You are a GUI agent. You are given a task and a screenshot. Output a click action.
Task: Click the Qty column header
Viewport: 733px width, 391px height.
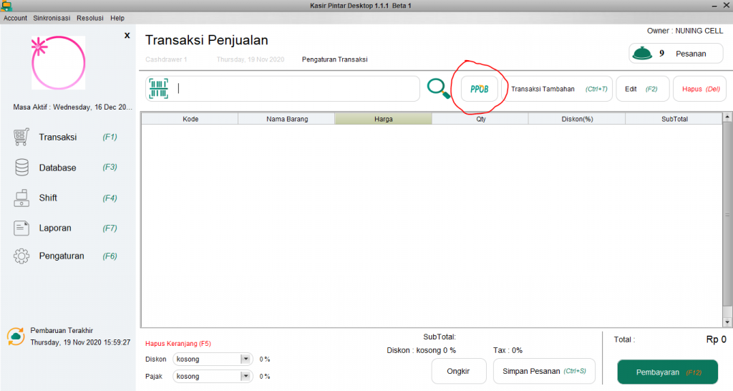click(480, 119)
